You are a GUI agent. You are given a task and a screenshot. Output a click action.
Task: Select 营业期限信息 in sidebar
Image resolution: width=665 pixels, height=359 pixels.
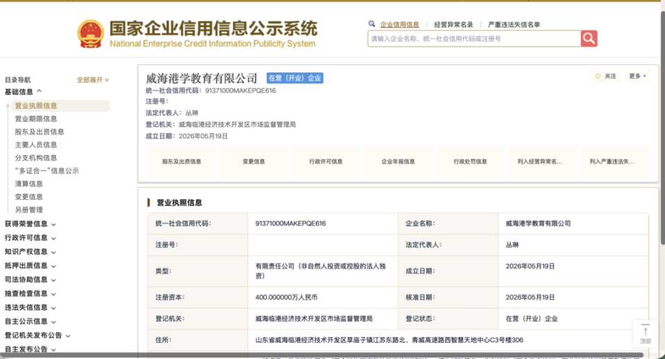coord(35,119)
